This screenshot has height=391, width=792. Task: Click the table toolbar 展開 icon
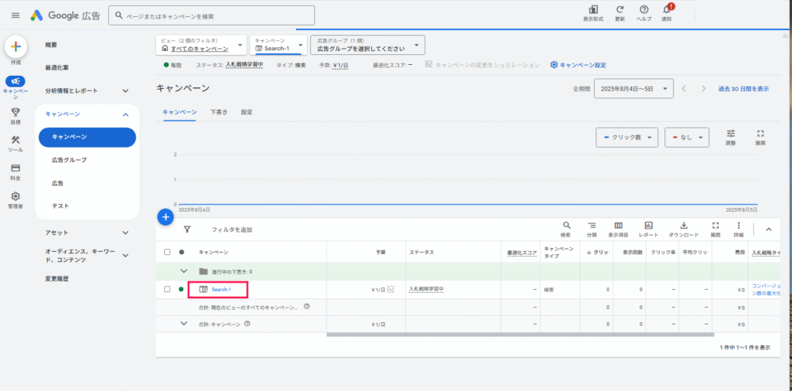[715, 226]
